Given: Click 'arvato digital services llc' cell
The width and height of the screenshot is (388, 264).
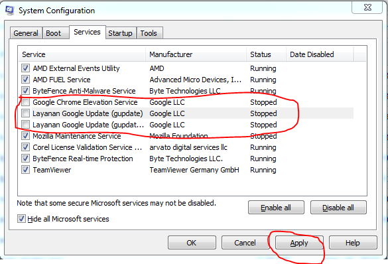Looking at the screenshot, I should 188,147.
